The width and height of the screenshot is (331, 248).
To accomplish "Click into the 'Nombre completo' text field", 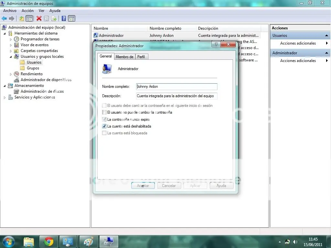I will point(176,87).
